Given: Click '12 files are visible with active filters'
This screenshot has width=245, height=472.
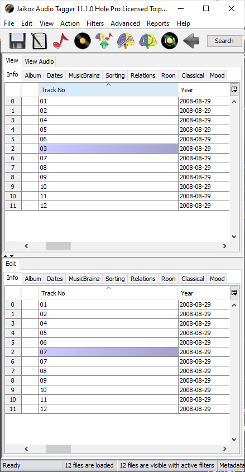Looking at the screenshot, I should [x=166, y=465].
